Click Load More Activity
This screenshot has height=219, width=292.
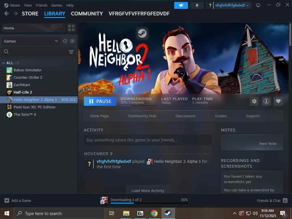(x=148, y=190)
